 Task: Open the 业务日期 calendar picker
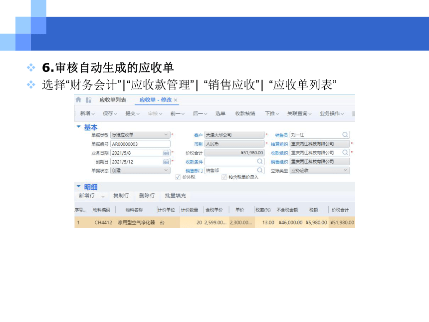[x=166, y=153]
